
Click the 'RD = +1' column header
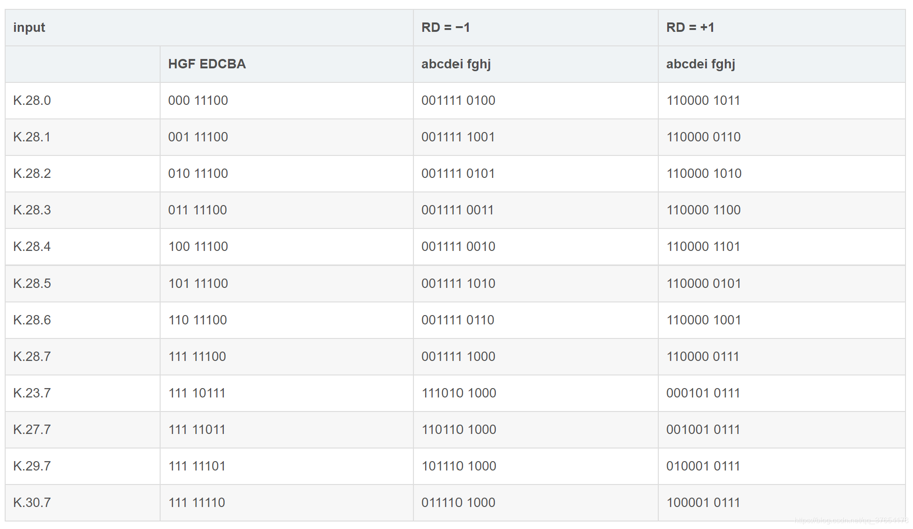(x=690, y=28)
